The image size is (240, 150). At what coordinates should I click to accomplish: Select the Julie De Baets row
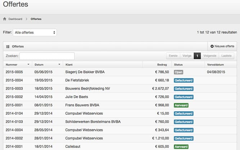click(77, 97)
